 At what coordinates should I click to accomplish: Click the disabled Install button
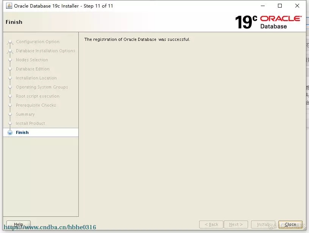tap(263, 224)
